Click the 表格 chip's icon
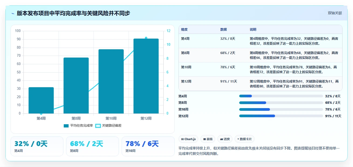 [x=204, y=139]
